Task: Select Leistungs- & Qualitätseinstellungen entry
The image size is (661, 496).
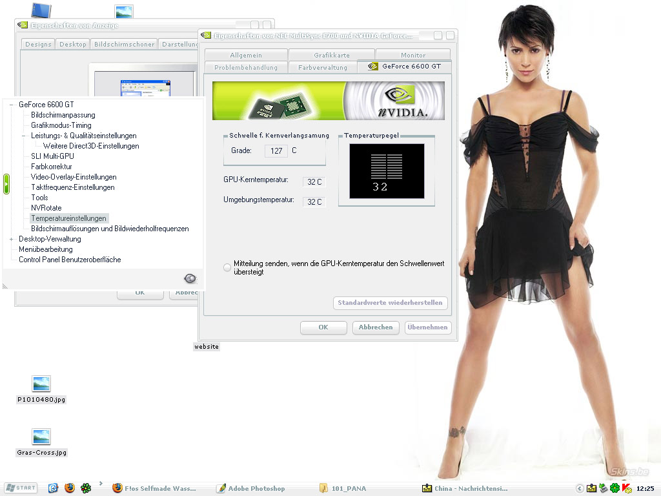Action: tap(83, 136)
